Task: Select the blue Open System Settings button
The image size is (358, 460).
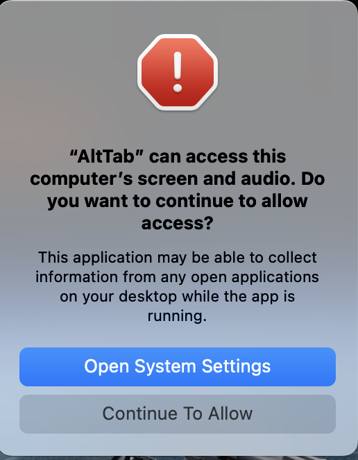Action: [178, 367]
